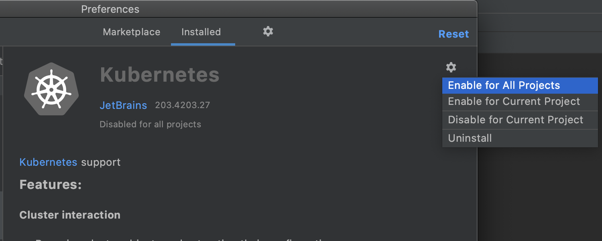The width and height of the screenshot is (602, 241).
Task: Choose Enable for Current Project
Action: click(520, 102)
